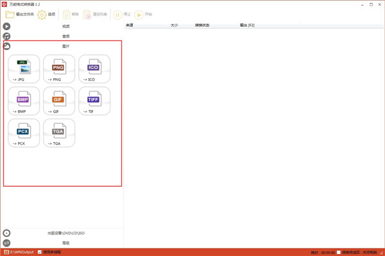Choose the -> PNG conversion icon
Image resolution: width=385 pixels, height=256 pixels.
tap(59, 69)
